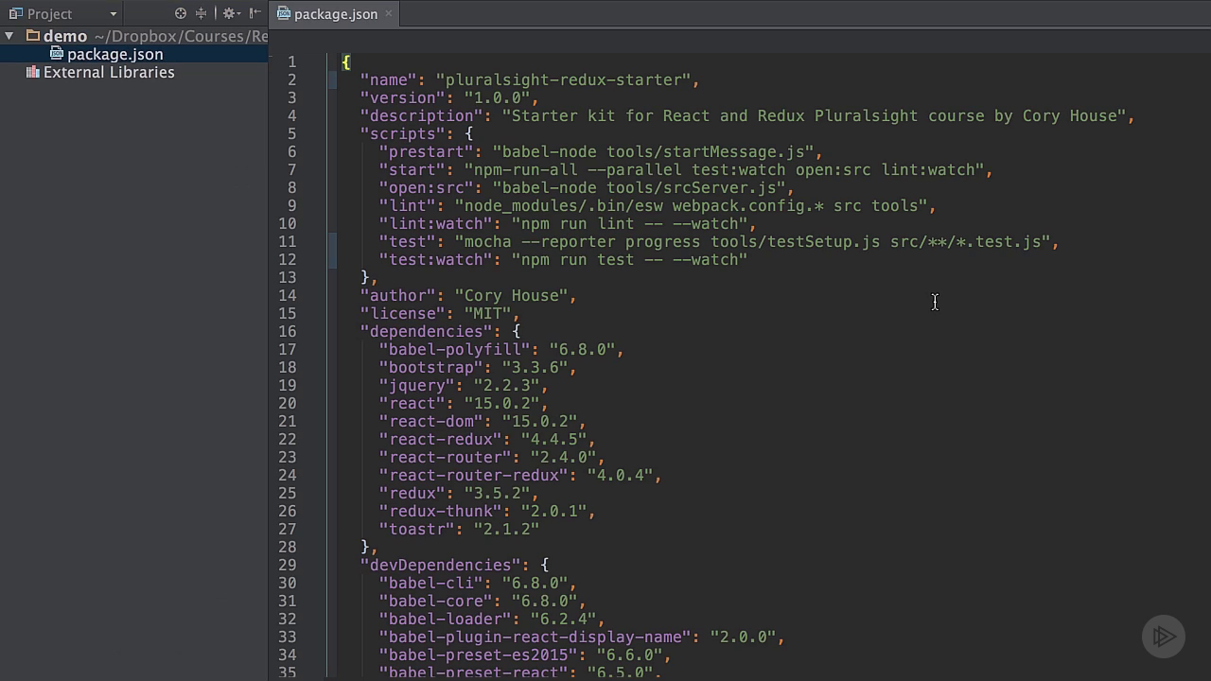Screen dimensions: 1211x681
Task: Open the Project panel settings gear
Action: click(x=230, y=13)
